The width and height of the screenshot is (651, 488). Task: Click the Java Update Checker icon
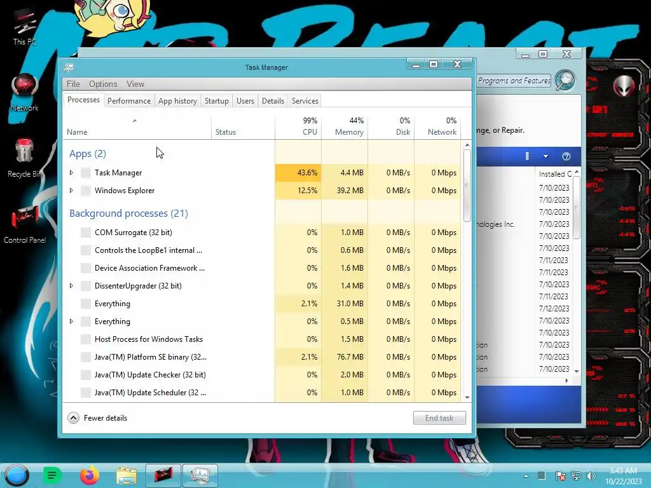(86, 375)
